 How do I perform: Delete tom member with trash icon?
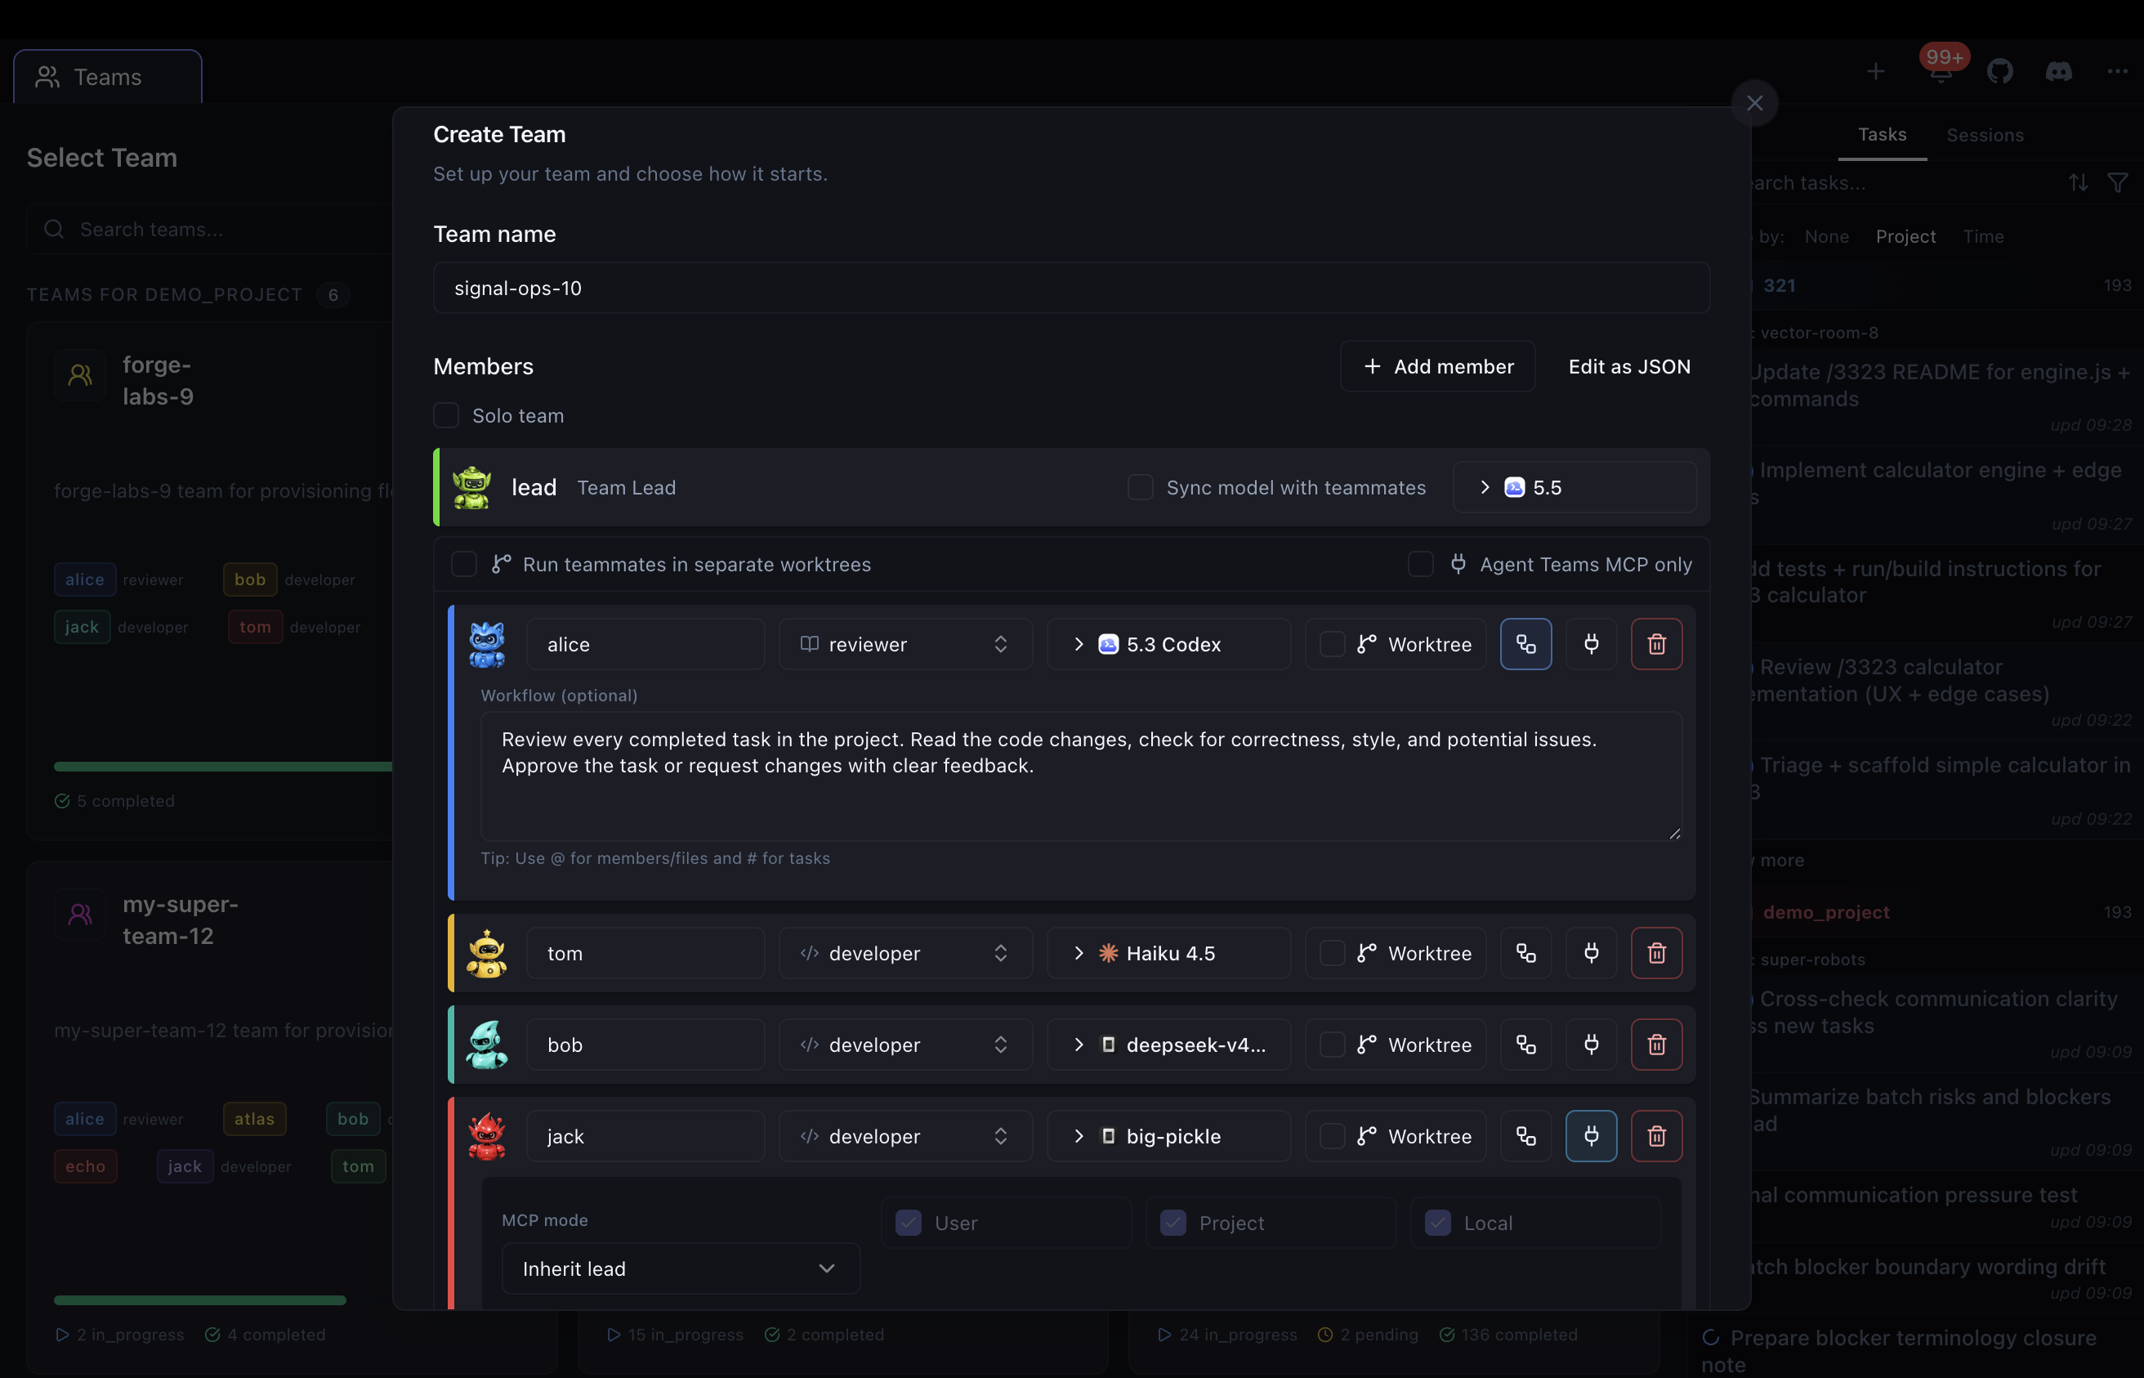[1655, 953]
